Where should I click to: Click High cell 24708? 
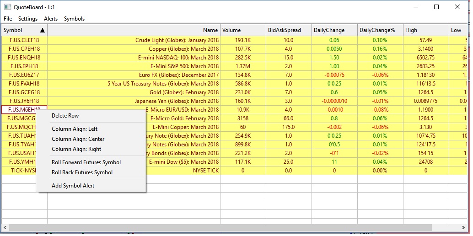(426, 162)
